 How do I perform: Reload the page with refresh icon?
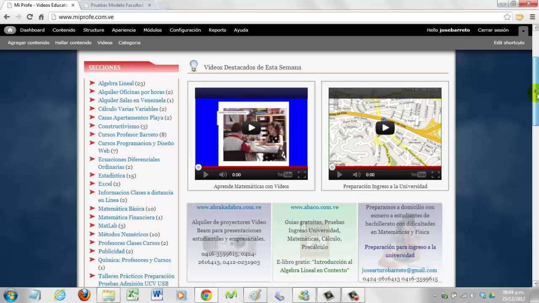(29, 17)
